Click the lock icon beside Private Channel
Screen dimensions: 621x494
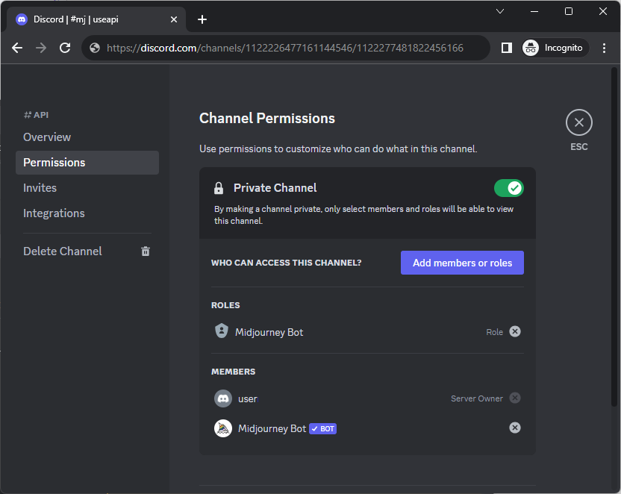coord(219,188)
